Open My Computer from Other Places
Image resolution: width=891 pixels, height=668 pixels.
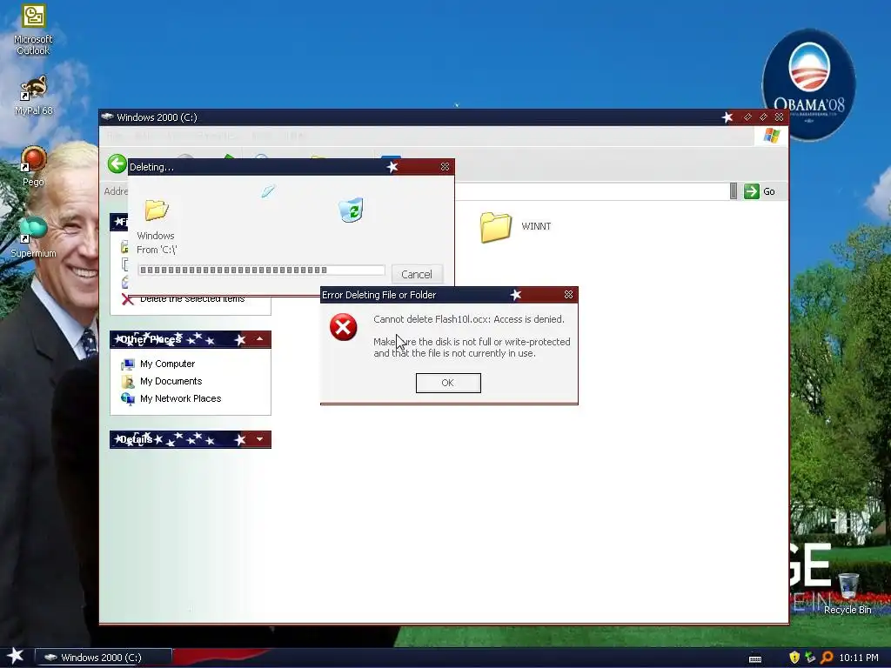pyautogui.click(x=167, y=364)
